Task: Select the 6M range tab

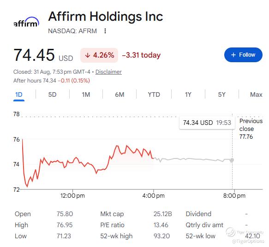Action: click(x=120, y=94)
